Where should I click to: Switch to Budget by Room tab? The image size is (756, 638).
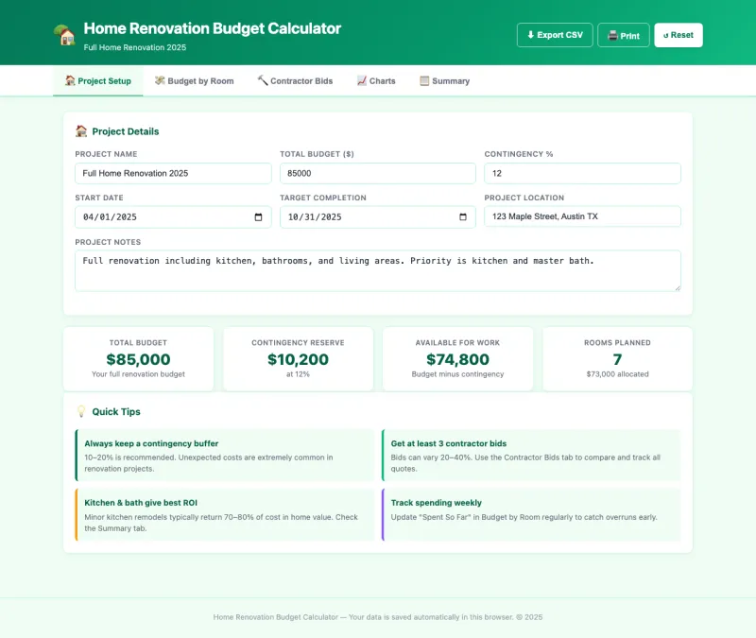[x=194, y=81]
